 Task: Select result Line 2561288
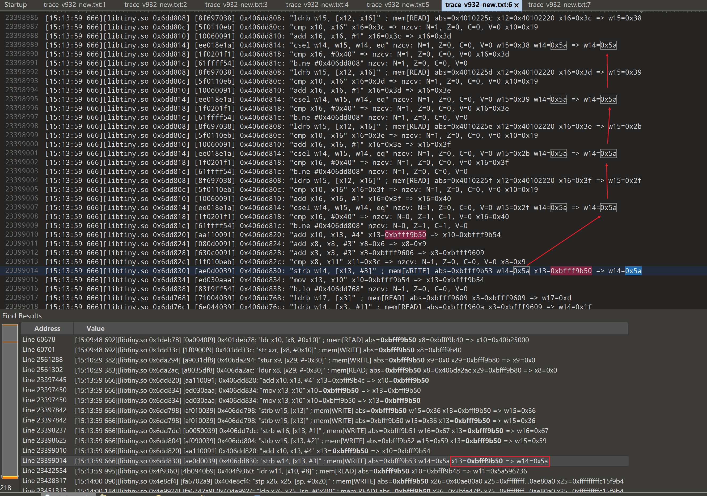click(324, 360)
